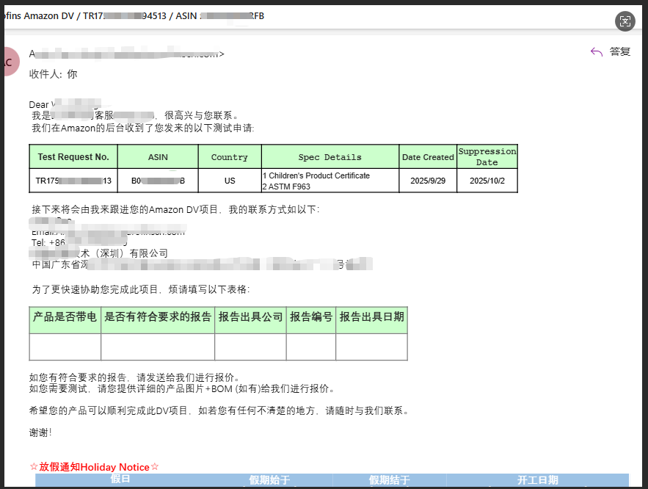Click the empty cell under 报告编号
648x489 pixels.
coord(310,347)
